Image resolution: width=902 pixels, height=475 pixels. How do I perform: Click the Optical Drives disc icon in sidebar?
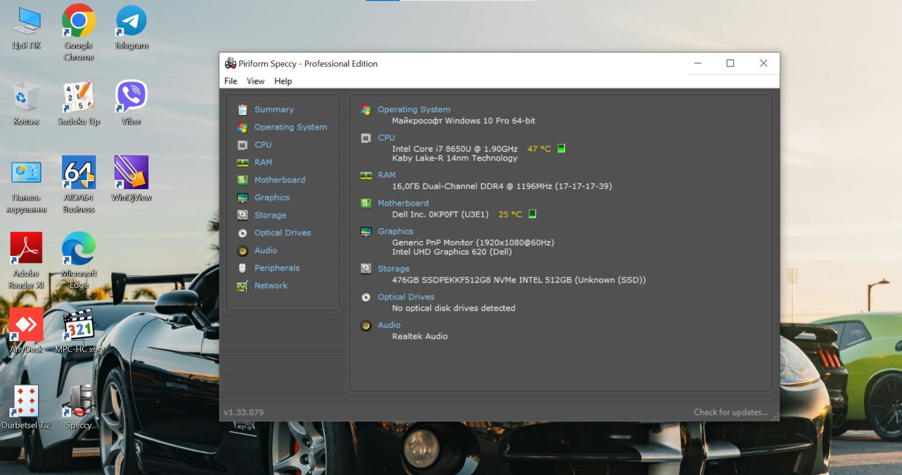243,233
